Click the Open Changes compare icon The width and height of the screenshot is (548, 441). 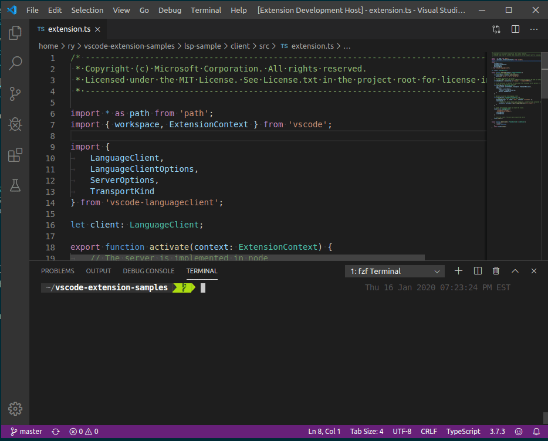496,29
